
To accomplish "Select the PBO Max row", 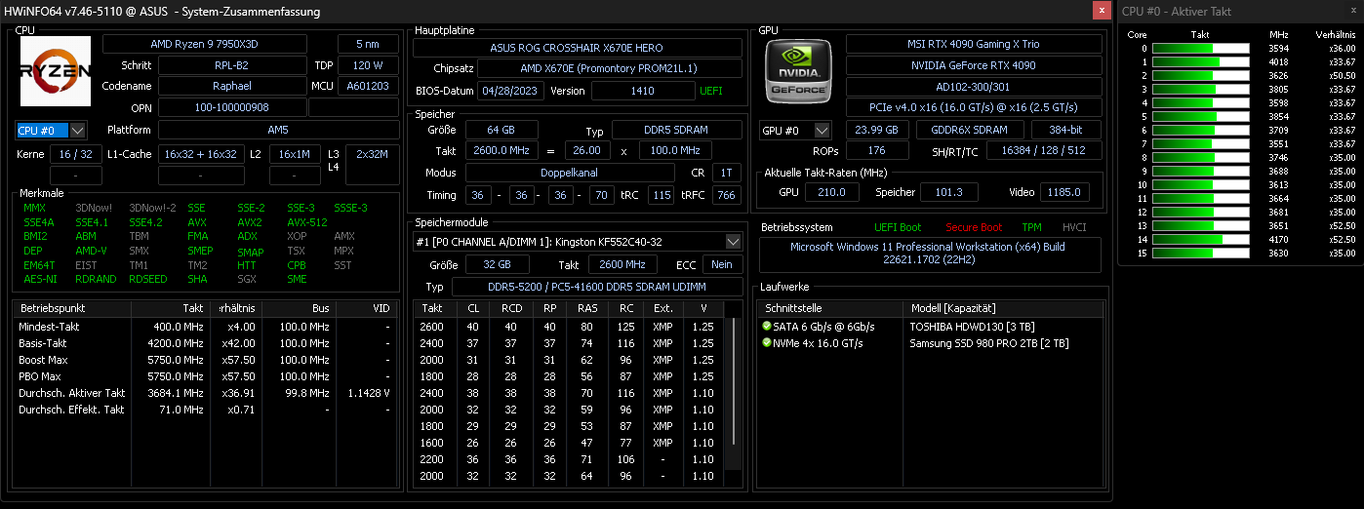I will (x=205, y=376).
